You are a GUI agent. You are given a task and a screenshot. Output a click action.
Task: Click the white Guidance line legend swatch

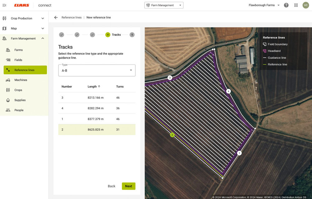click(265, 58)
